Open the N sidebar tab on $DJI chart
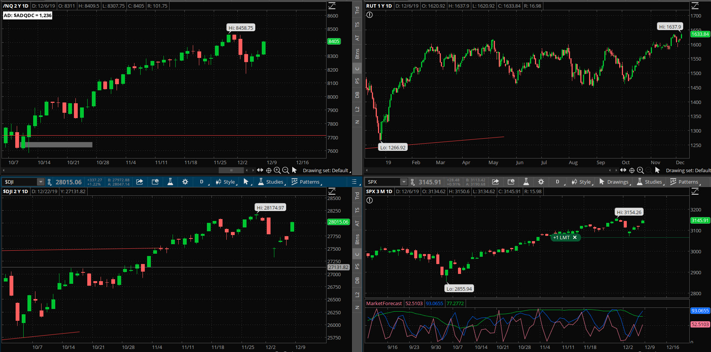 [x=357, y=307]
